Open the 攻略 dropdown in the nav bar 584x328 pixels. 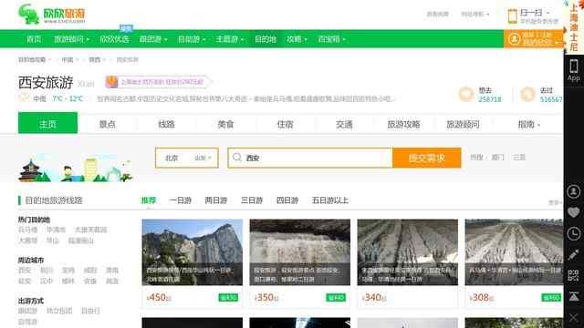tap(297, 39)
